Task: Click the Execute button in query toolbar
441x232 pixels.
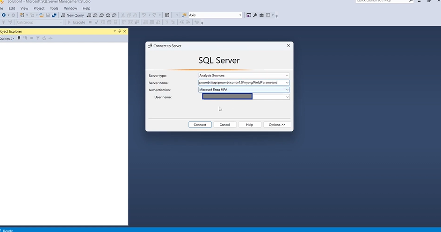Action: tap(76, 22)
